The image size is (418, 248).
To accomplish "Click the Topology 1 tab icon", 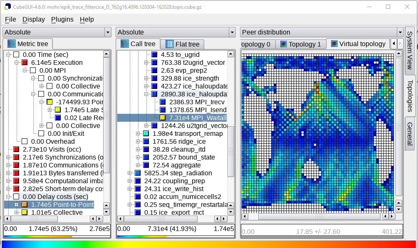I will click(284, 44).
